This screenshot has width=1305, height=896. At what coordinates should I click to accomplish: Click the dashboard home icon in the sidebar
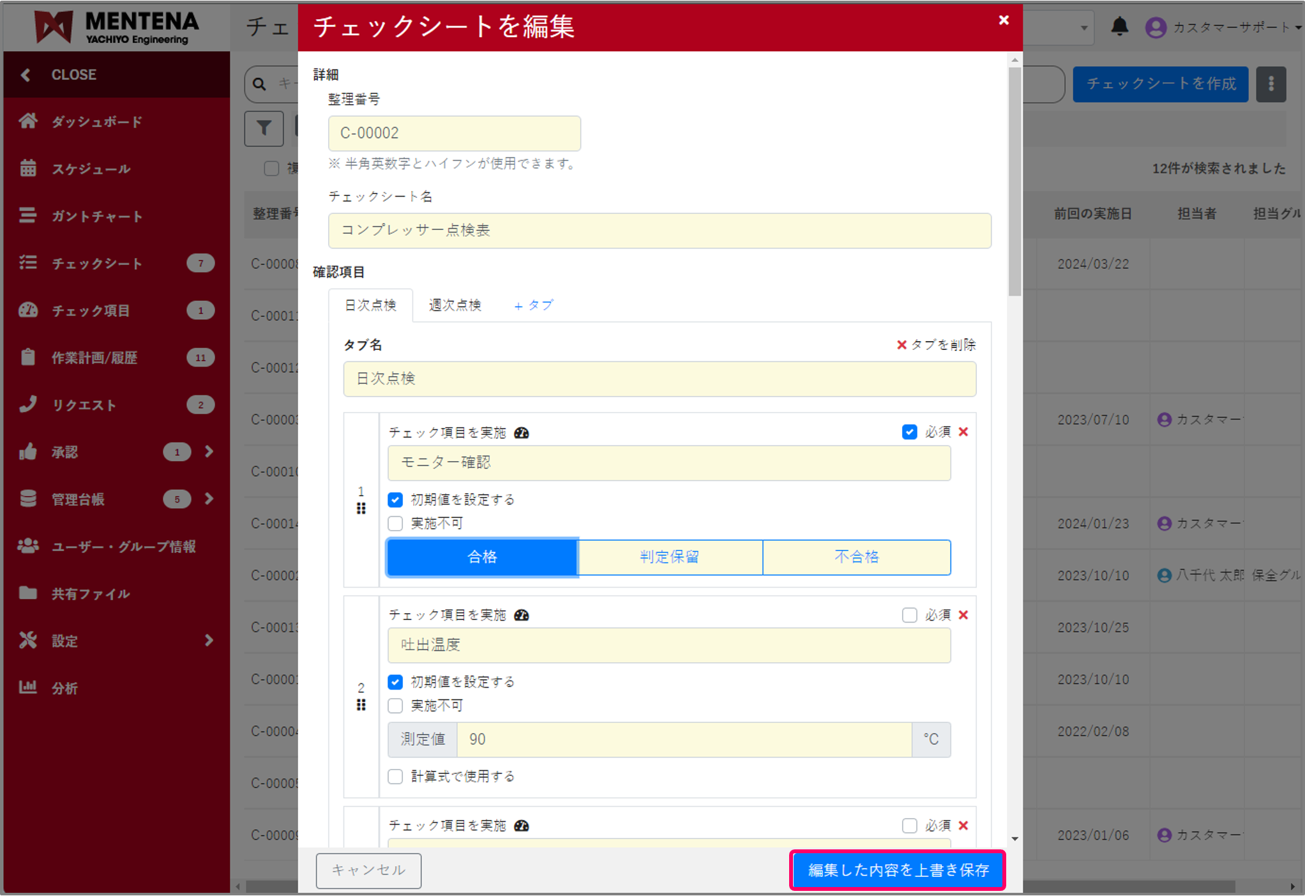tap(28, 121)
